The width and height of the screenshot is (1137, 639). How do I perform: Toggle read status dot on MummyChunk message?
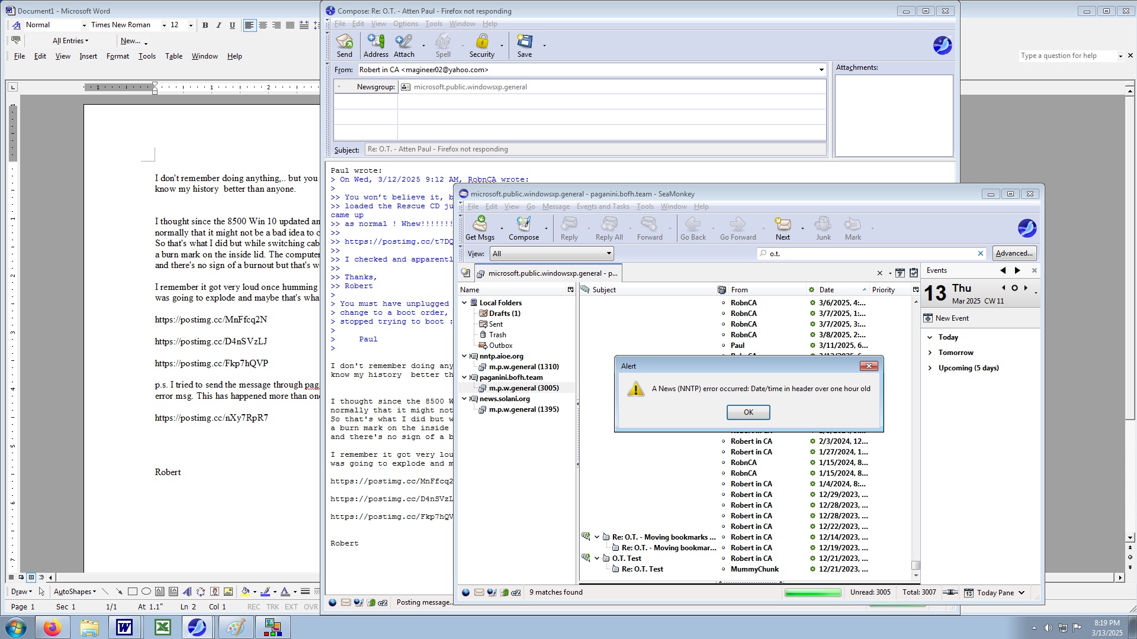pyautogui.click(x=723, y=569)
